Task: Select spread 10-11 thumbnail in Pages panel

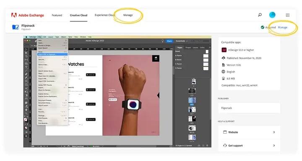Action: tap(192, 128)
